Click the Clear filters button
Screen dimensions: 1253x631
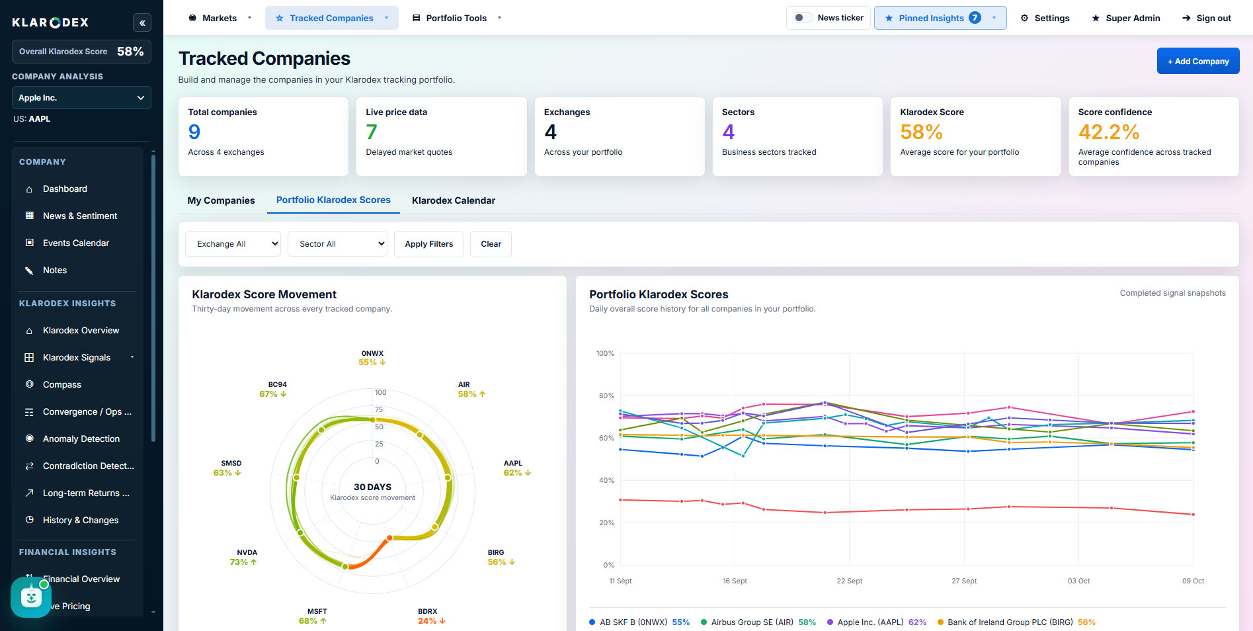(491, 244)
